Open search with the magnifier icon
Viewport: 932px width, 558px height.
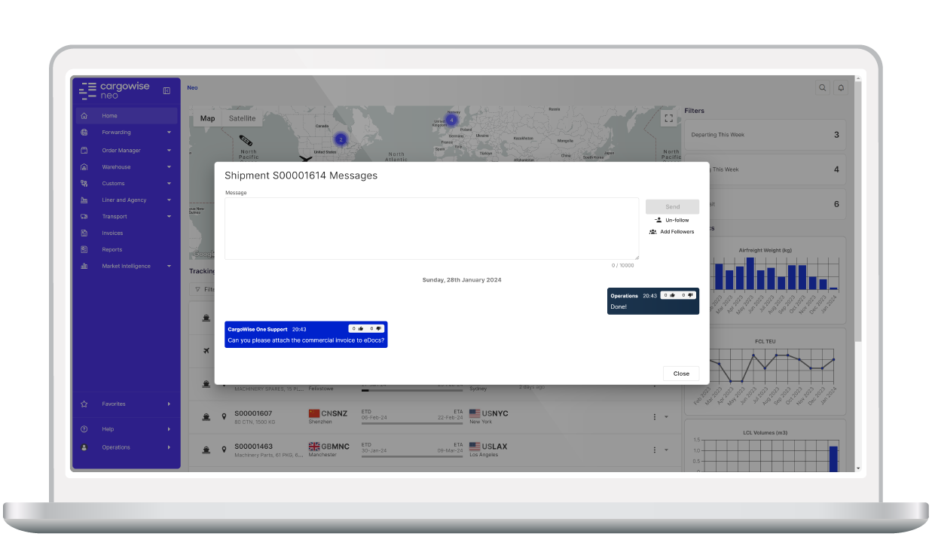[x=823, y=88]
